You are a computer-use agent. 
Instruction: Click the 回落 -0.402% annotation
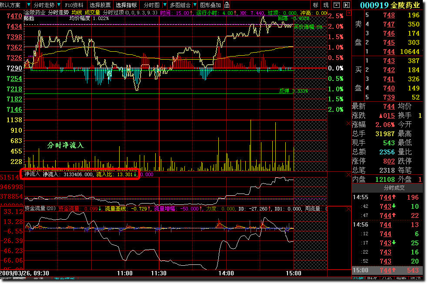pyautogui.click(x=294, y=18)
